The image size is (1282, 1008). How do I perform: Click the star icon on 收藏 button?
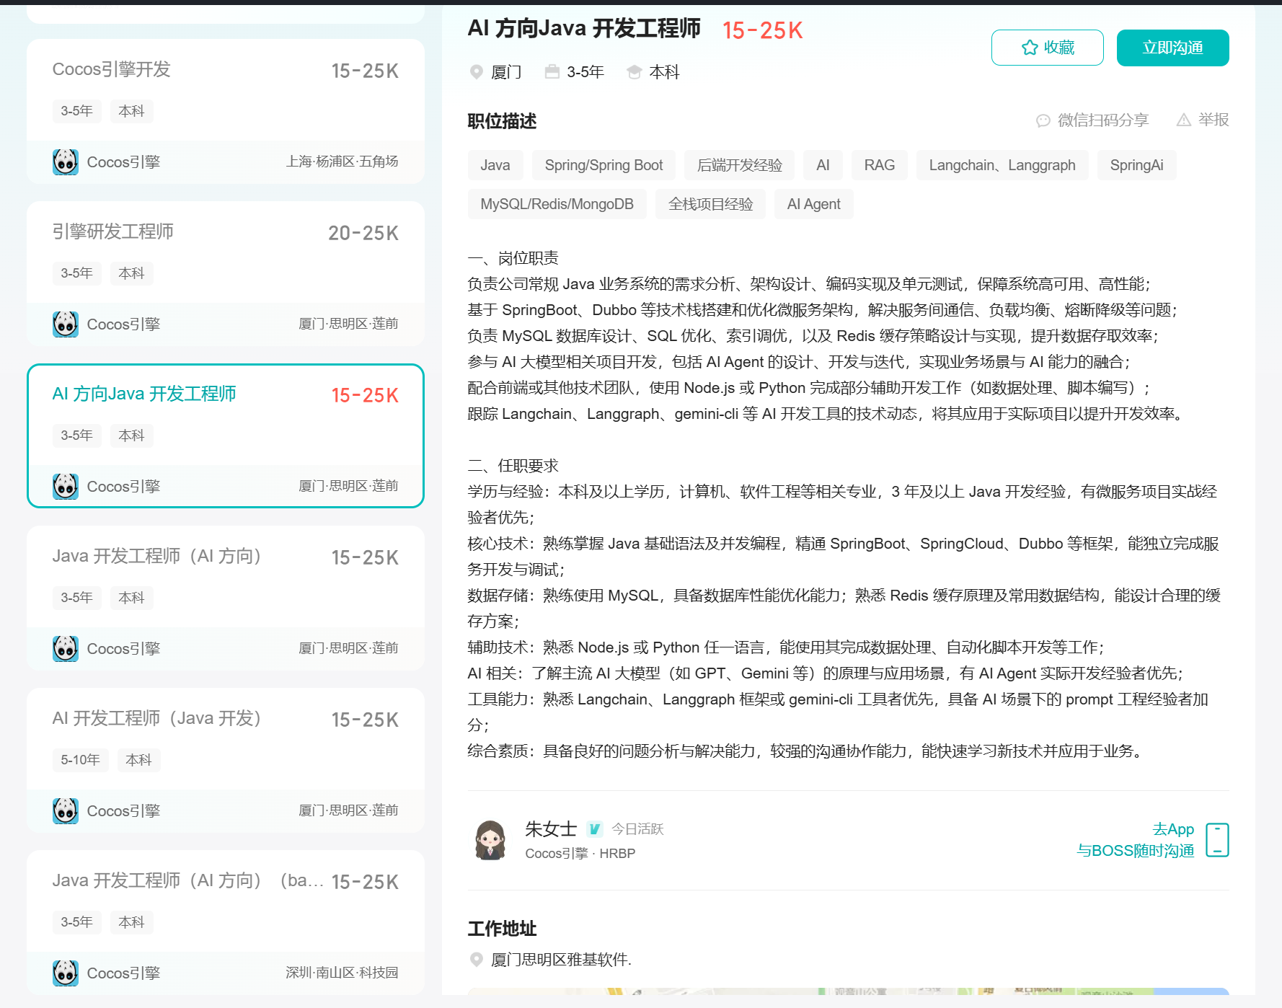(x=1029, y=48)
